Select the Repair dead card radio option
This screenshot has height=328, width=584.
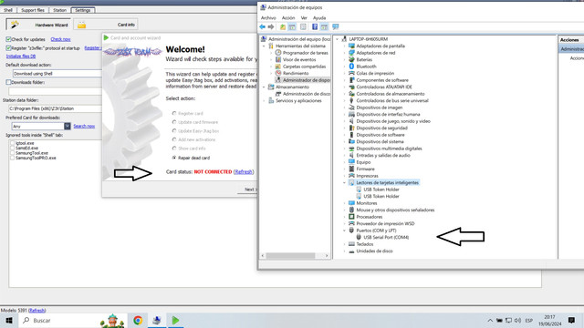(174, 158)
